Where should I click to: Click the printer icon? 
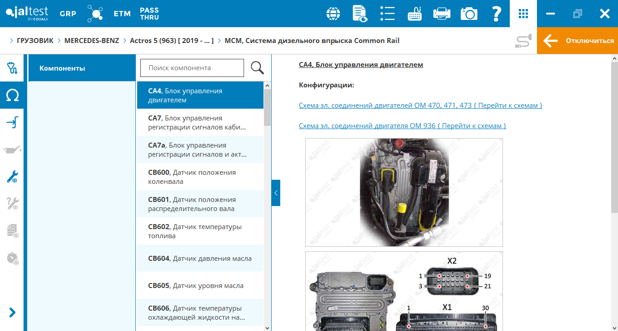442,14
